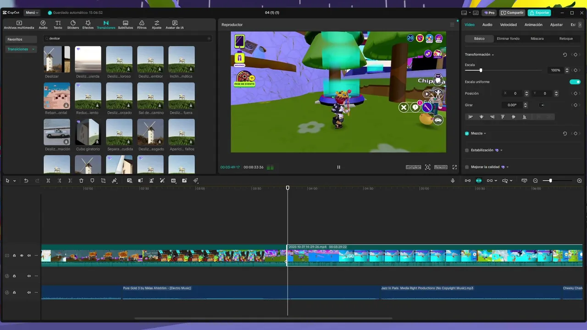Click the undo arrow in timeline toolbar
587x330 pixels.
tap(26, 181)
